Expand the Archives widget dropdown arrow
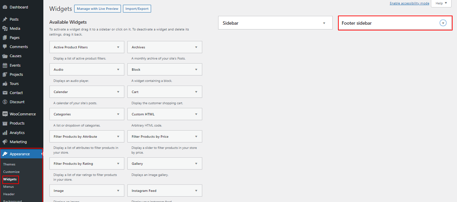This screenshot has height=202, width=457. [x=196, y=47]
